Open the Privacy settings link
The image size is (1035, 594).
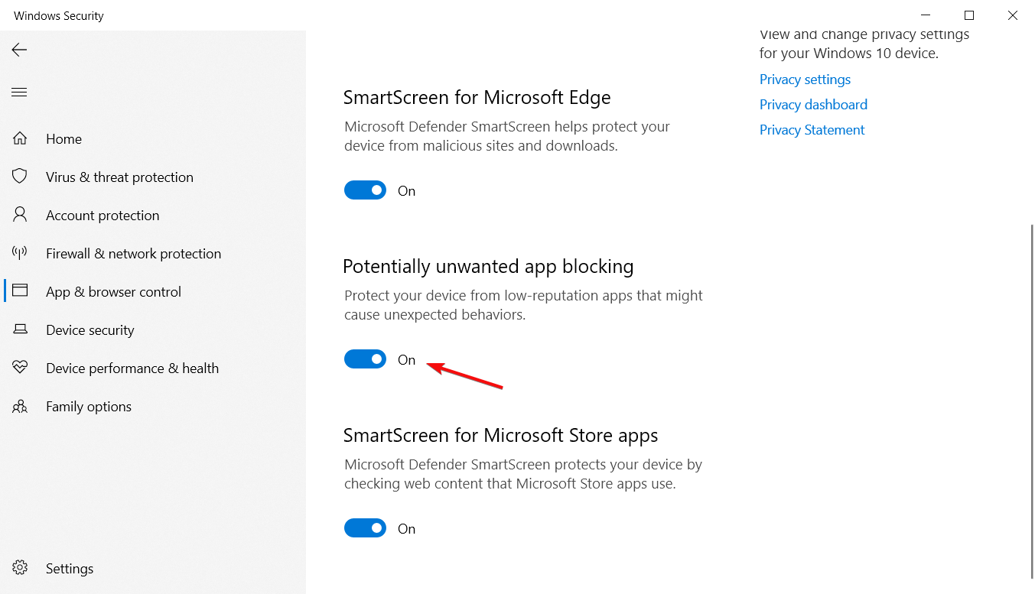pos(805,80)
